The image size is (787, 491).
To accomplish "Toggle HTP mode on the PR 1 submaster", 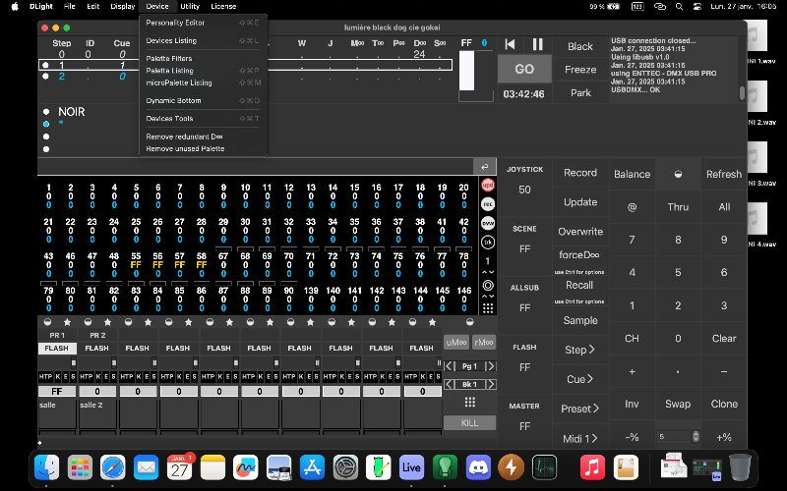I will tap(44, 377).
